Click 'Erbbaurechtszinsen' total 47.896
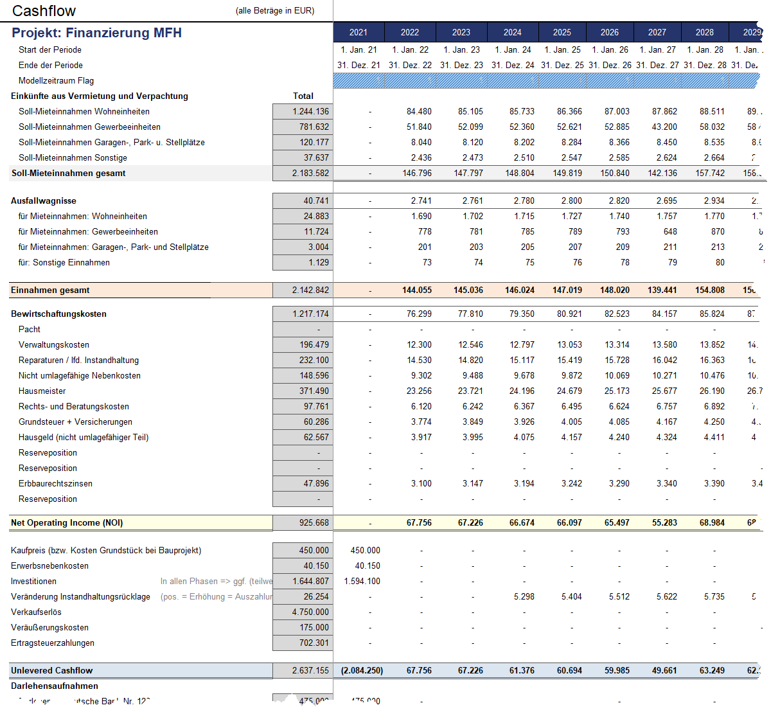771x712 pixels. coord(303,483)
